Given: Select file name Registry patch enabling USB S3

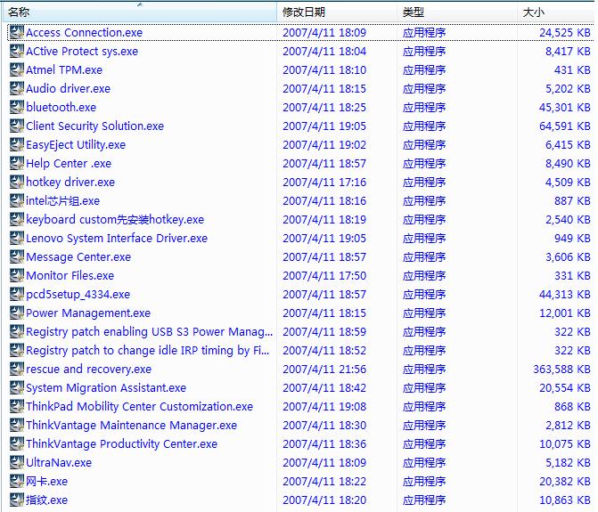Looking at the screenshot, I should coord(150,332).
